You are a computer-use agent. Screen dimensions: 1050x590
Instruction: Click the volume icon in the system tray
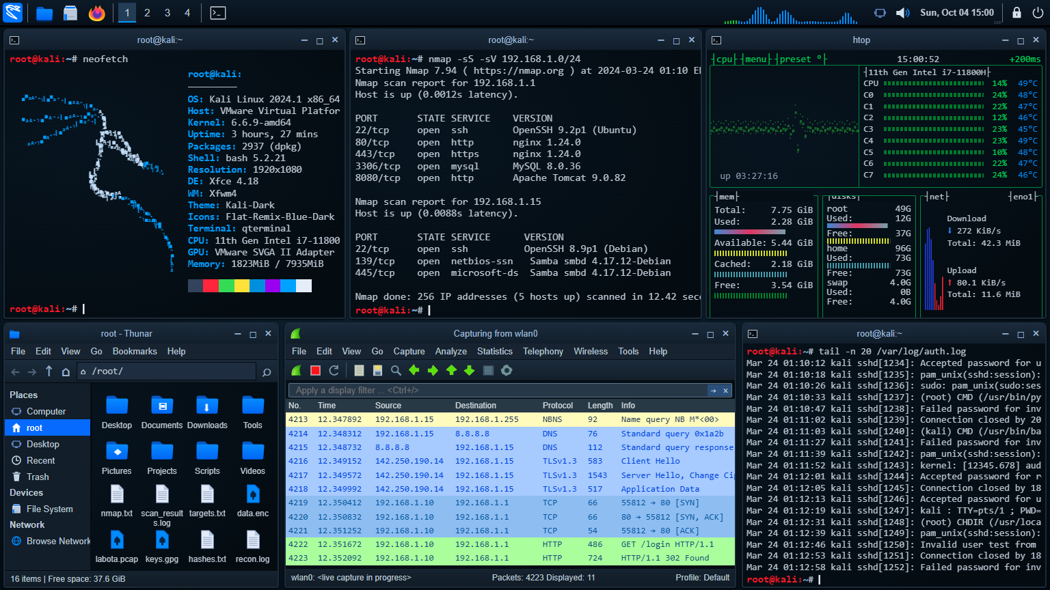902,12
